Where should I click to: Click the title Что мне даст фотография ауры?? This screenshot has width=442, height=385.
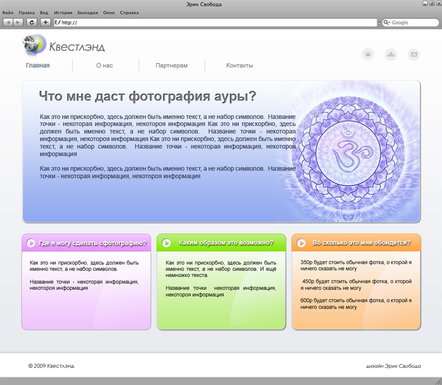tap(148, 97)
